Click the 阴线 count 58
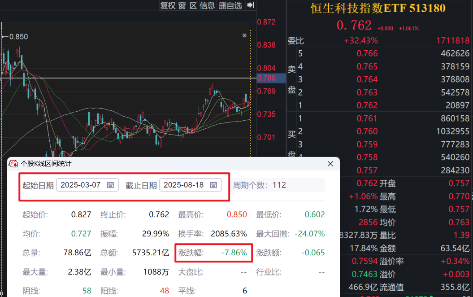 coord(87,291)
